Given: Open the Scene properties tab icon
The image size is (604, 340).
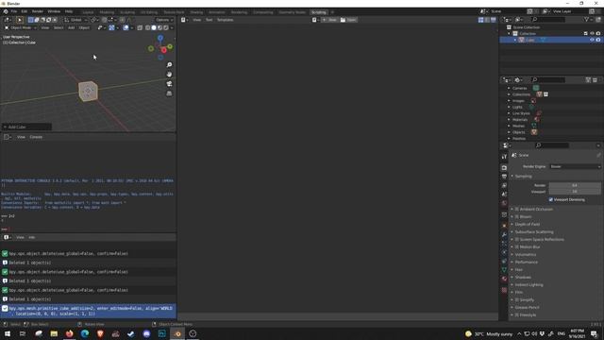Looking at the screenshot, I should [504, 195].
